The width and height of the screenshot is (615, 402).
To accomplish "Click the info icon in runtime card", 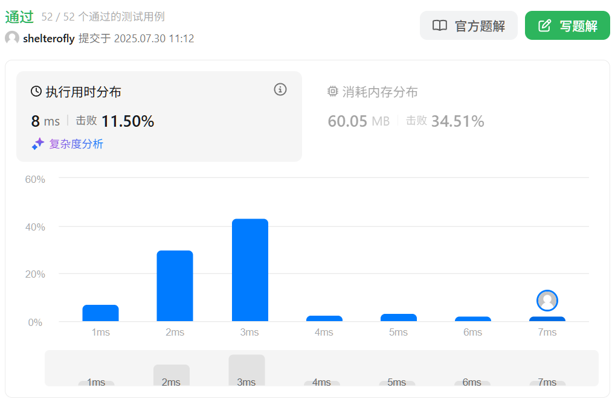I will [x=280, y=90].
